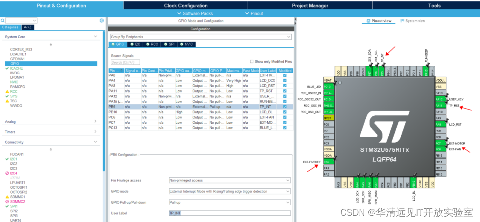Image resolution: width=480 pixels, height=222 pixels.
Task: Collapse the Connectivity category
Action: pos(95,142)
